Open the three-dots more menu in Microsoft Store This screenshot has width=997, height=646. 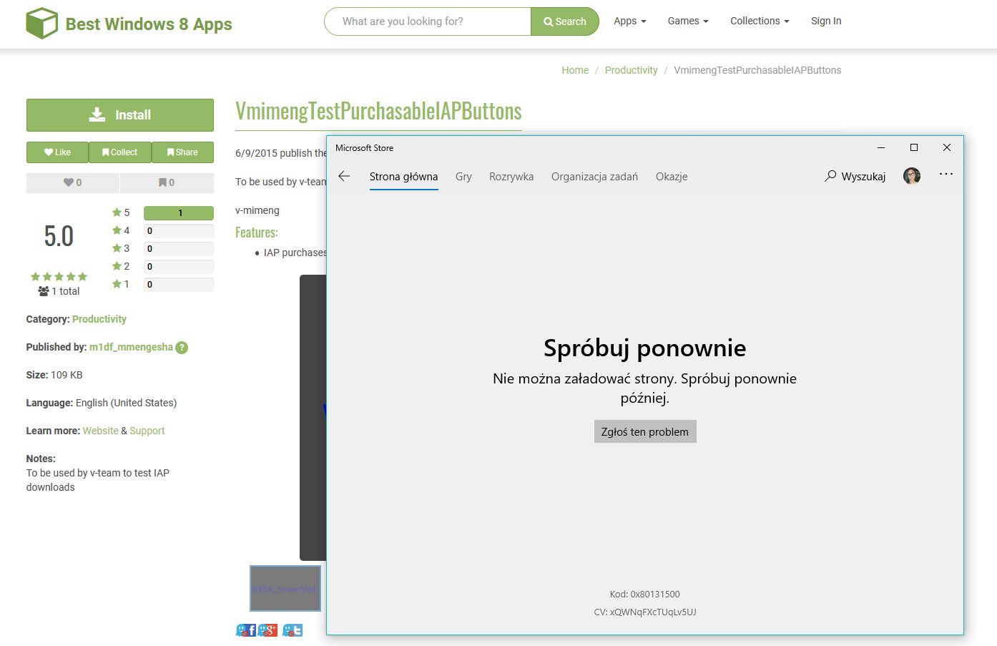click(946, 174)
